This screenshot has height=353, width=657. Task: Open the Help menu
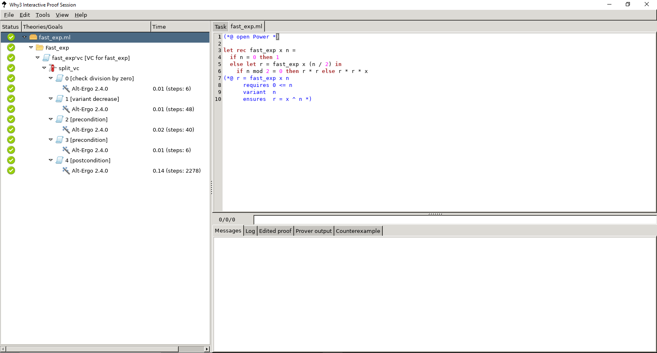[81, 15]
